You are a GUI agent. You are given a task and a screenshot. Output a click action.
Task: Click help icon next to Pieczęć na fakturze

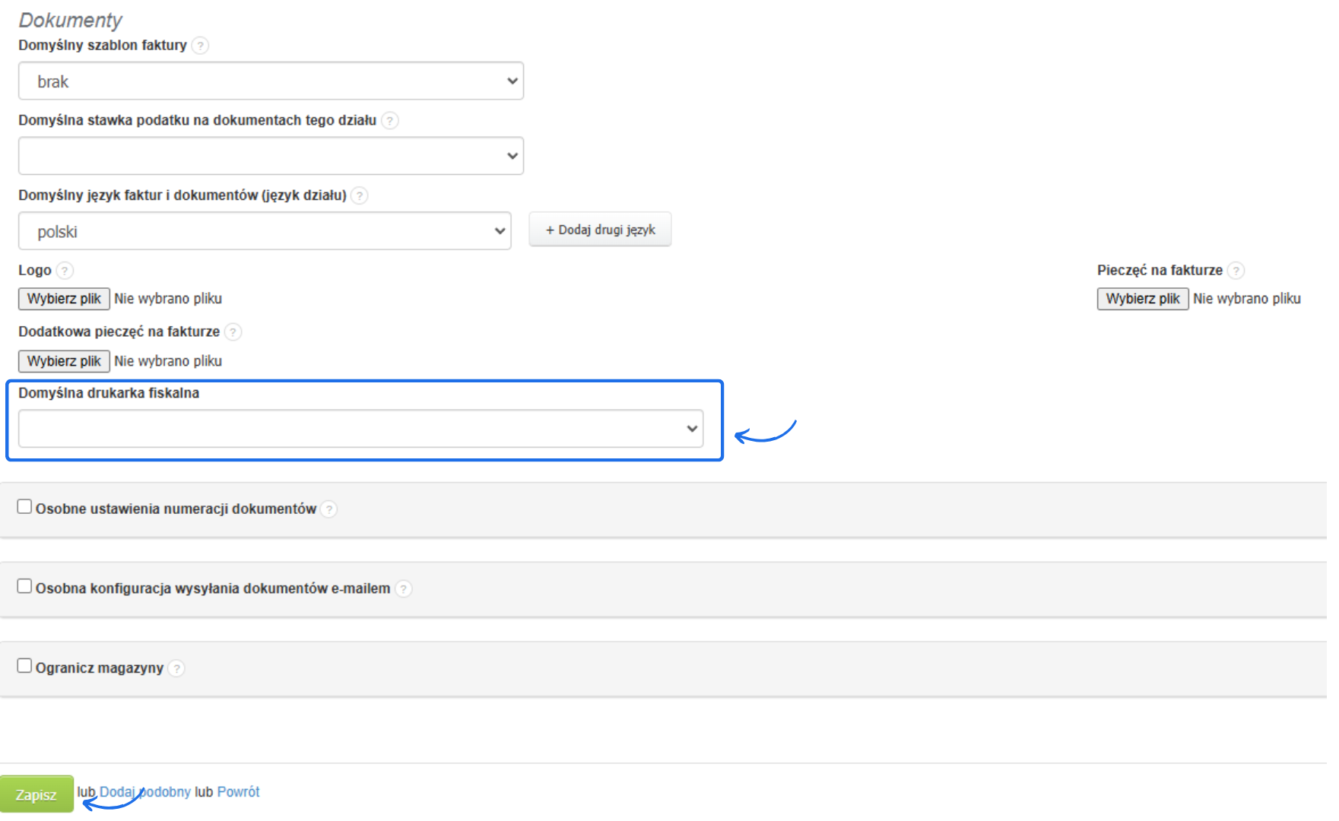1236,271
